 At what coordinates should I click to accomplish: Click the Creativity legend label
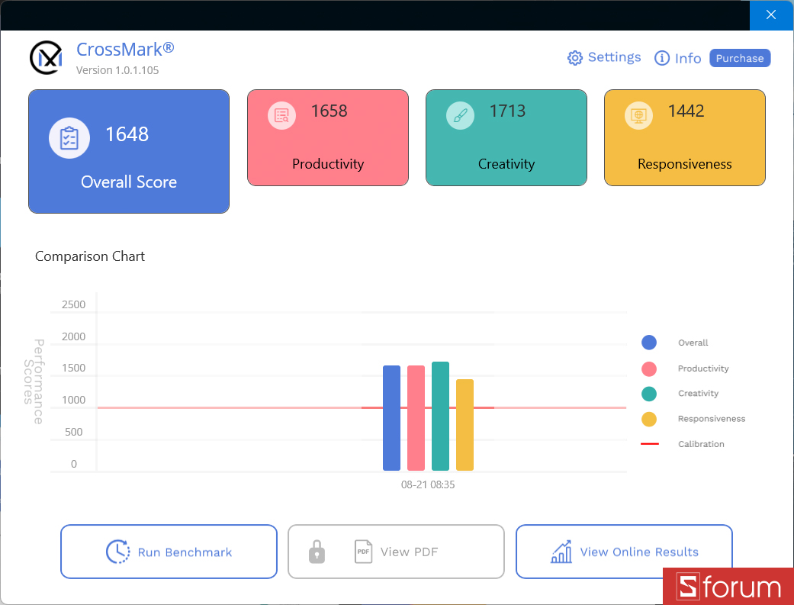pos(699,394)
